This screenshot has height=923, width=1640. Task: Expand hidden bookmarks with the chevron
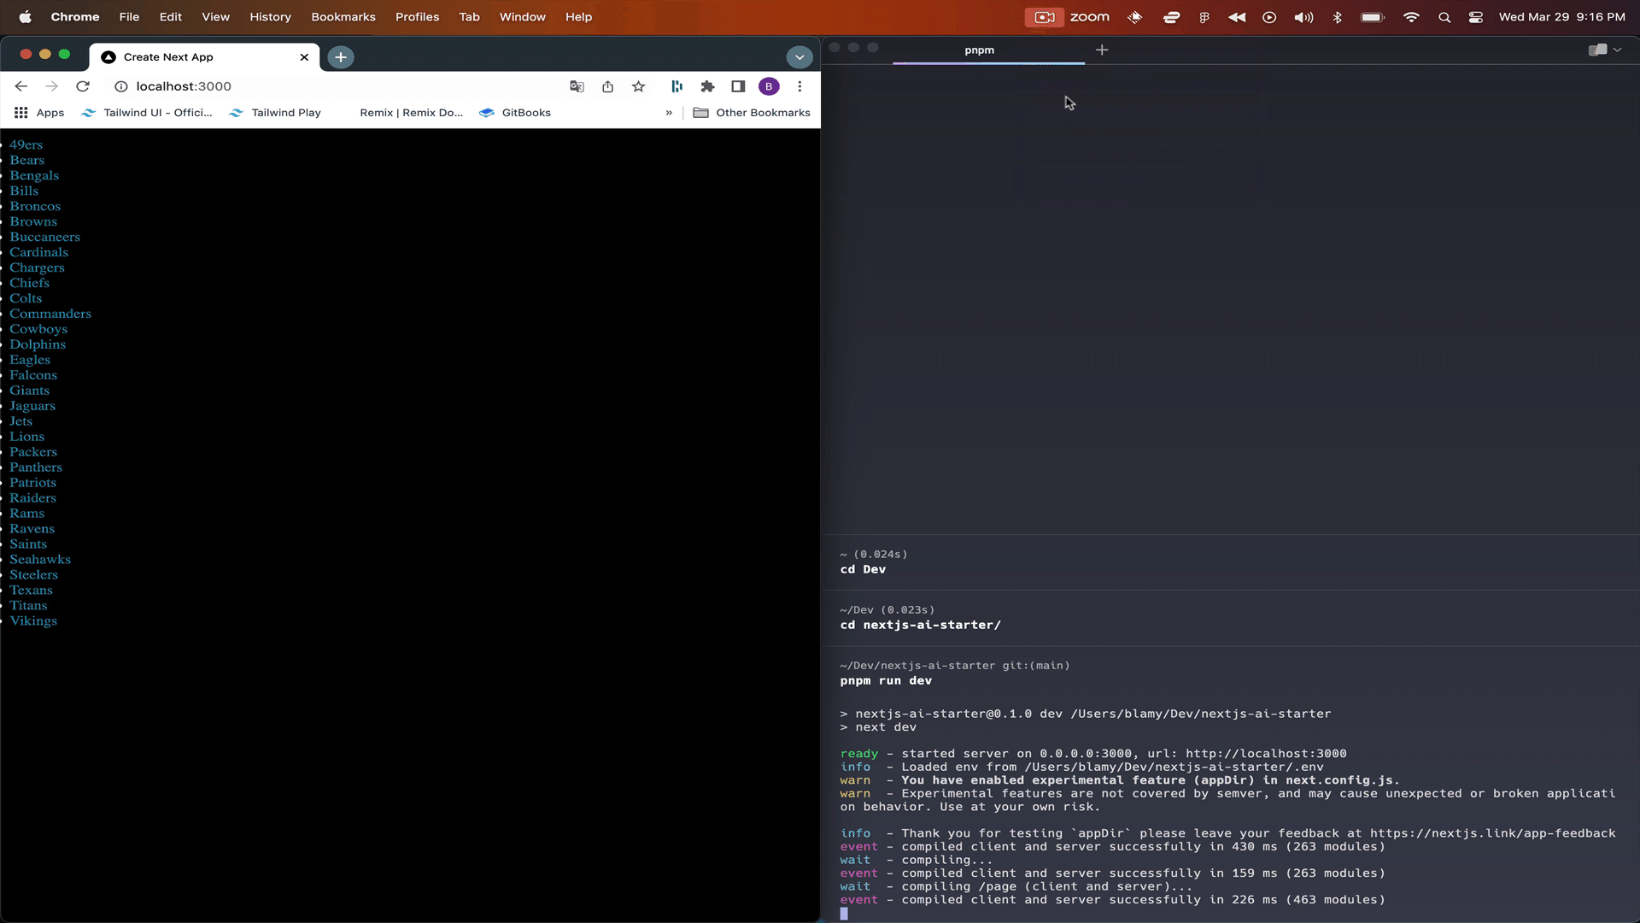(669, 113)
